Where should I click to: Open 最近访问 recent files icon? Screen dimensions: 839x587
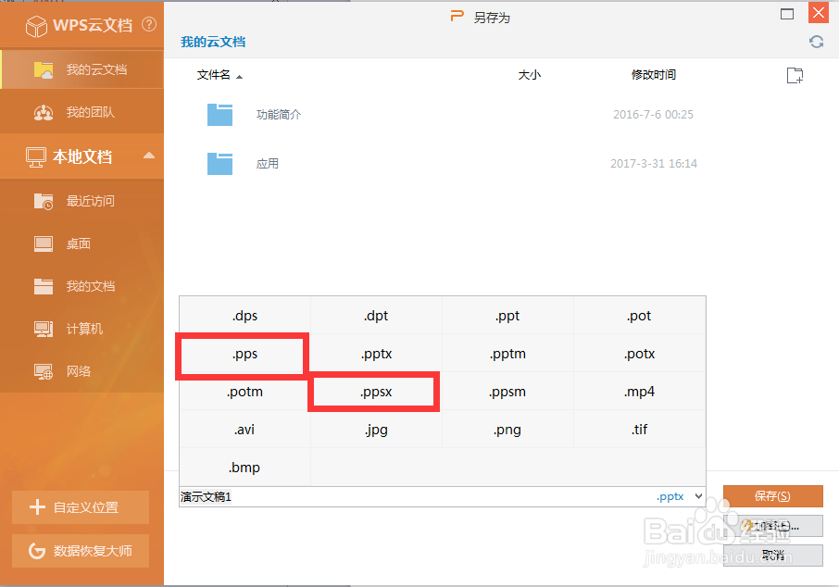click(43, 201)
